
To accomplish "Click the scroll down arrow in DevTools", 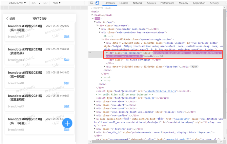I will click(224, 138).
